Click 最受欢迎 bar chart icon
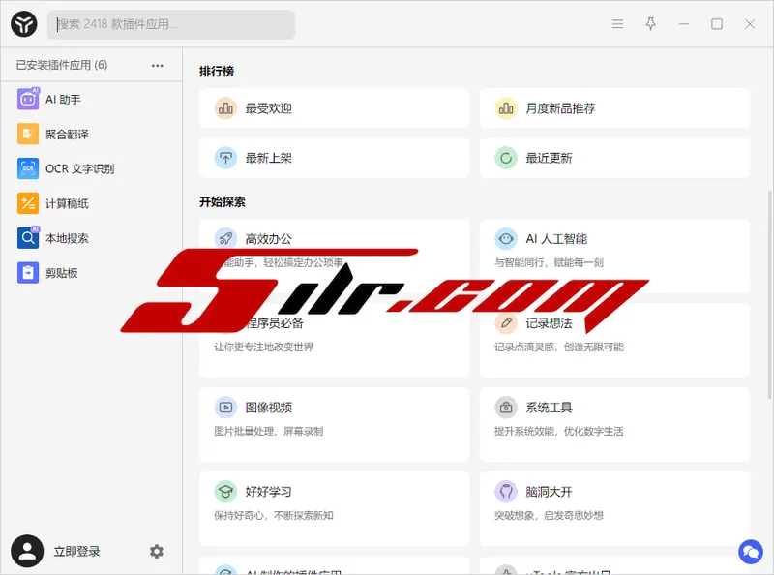Image resolution: width=774 pixels, height=575 pixels. pos(225,108)
